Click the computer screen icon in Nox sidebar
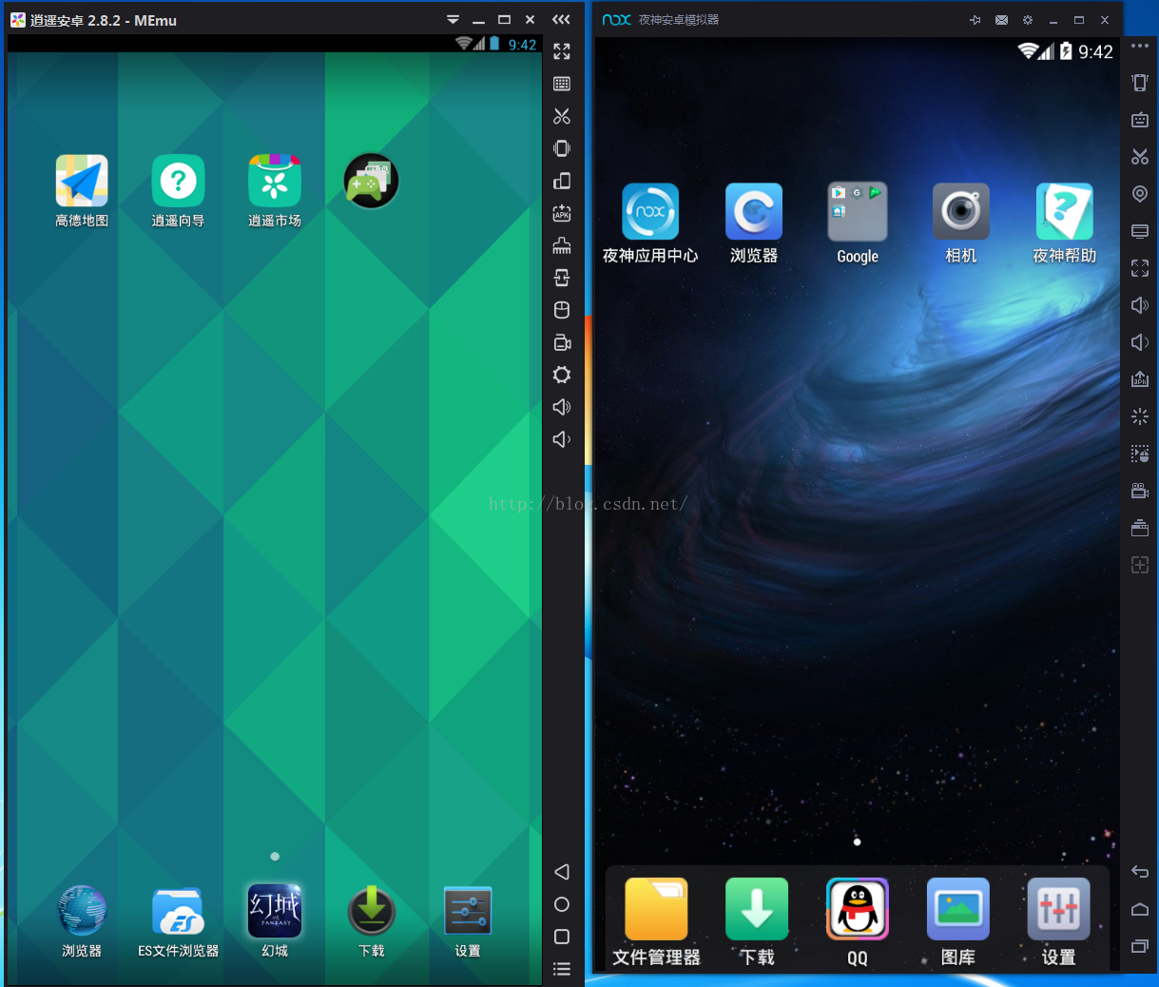Viewport: 1159px width, 987px height. 1140,231
